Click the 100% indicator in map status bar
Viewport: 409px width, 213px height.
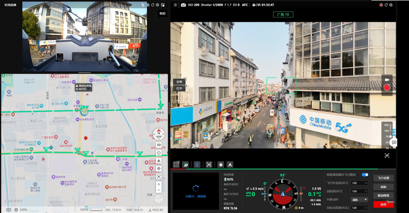click(21, 210)
